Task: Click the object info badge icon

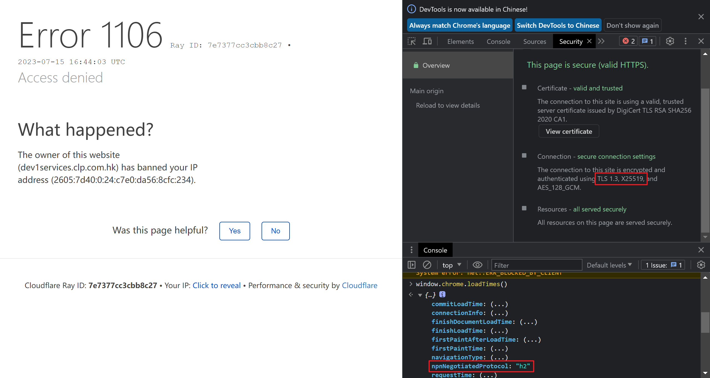Action: tap(442, 294)
